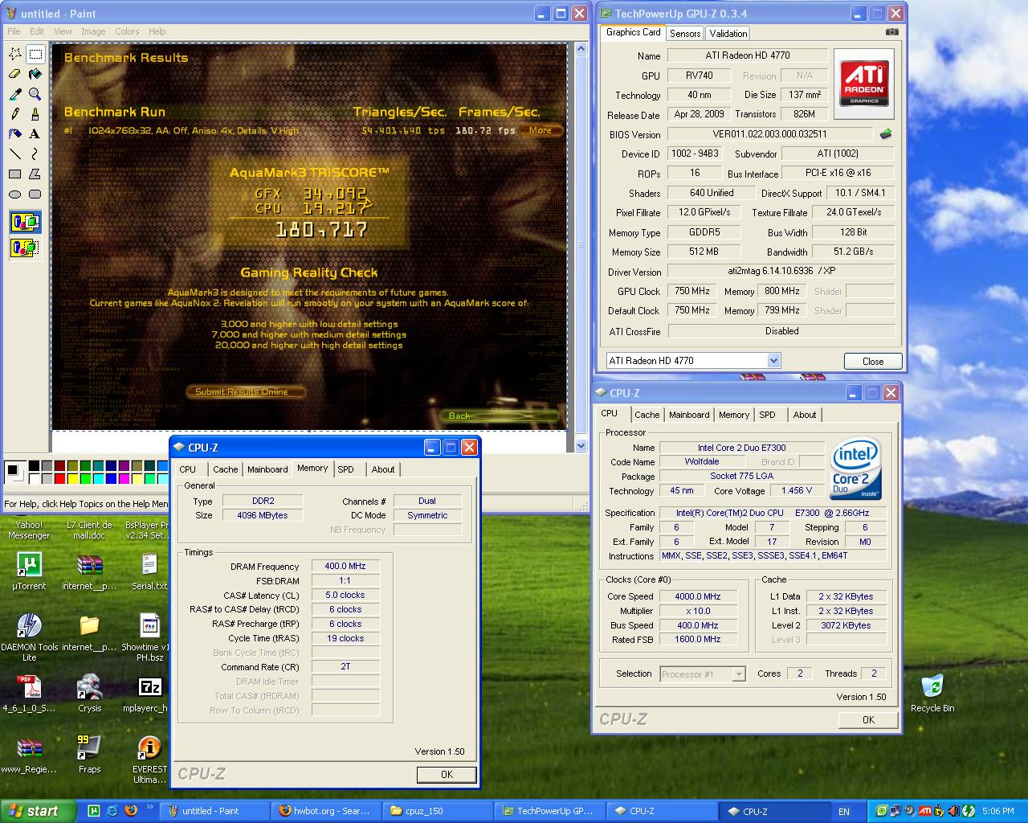Choose the Curve tool in Paint

coord(35,154)
